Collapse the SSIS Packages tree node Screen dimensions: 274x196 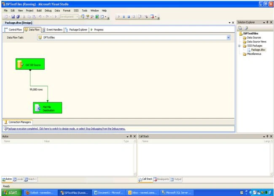(239, 46)
